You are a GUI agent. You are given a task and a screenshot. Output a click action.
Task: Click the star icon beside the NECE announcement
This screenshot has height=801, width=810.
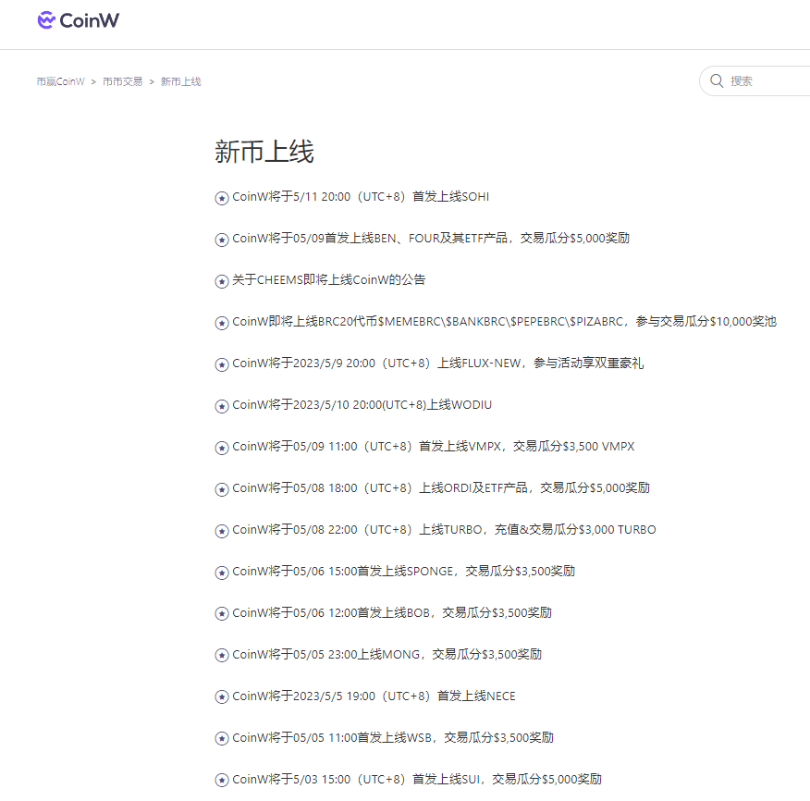[x=222, y=697]
